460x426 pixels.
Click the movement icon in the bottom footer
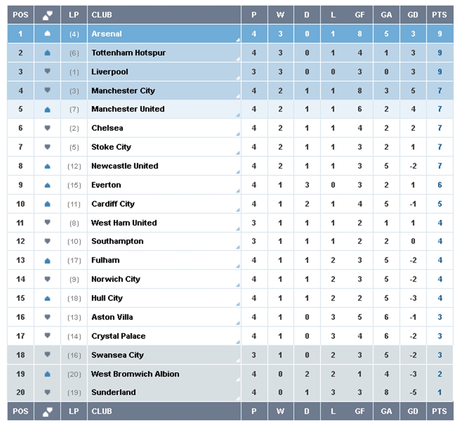(48, 411)
